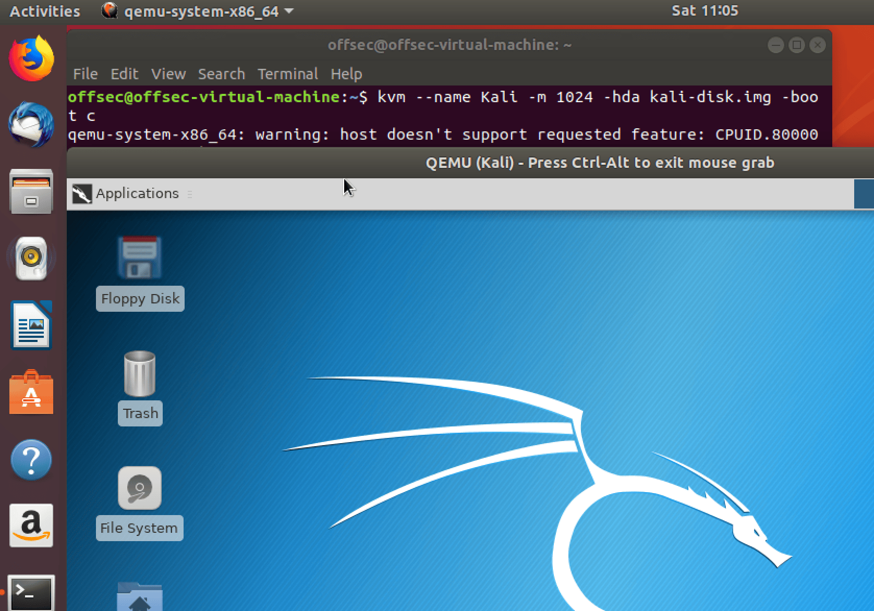Select the Terminal icon in dock
This screenshot has height=611, width=874.
pos(31,592)
